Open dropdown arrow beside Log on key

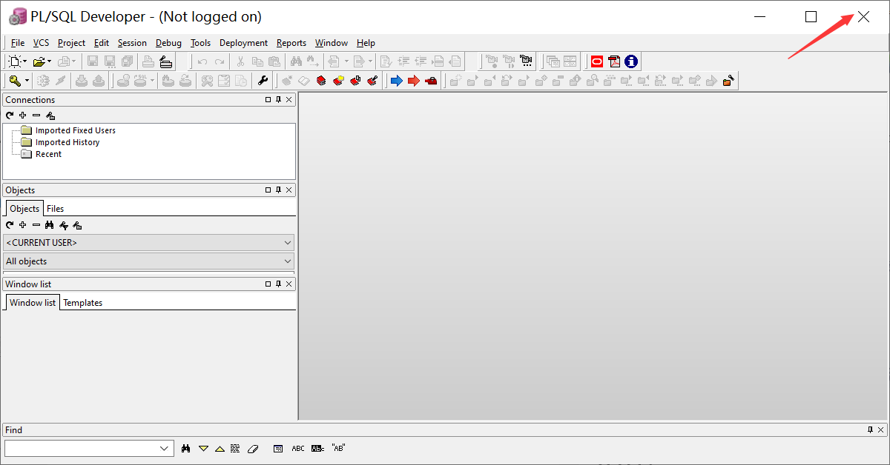[27, 81]
